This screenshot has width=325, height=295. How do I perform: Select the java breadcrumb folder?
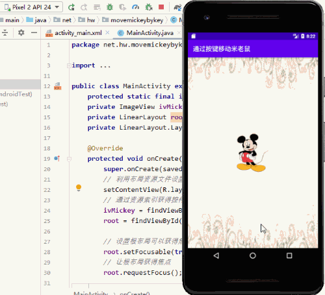pyautogui.click(x=36, y=20)
